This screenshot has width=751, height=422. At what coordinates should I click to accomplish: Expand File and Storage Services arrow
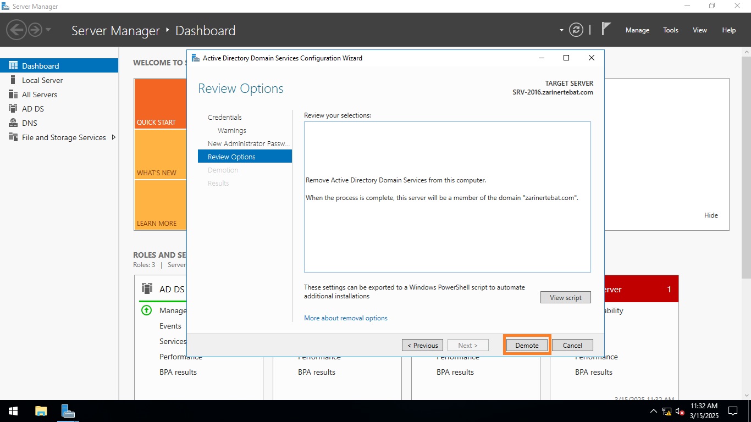[113, 137]
